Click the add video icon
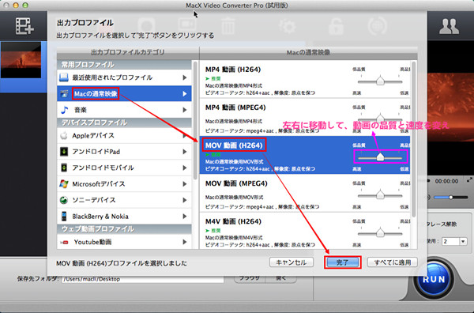Viewport: 474px width, 313px height. coord(24,26)
